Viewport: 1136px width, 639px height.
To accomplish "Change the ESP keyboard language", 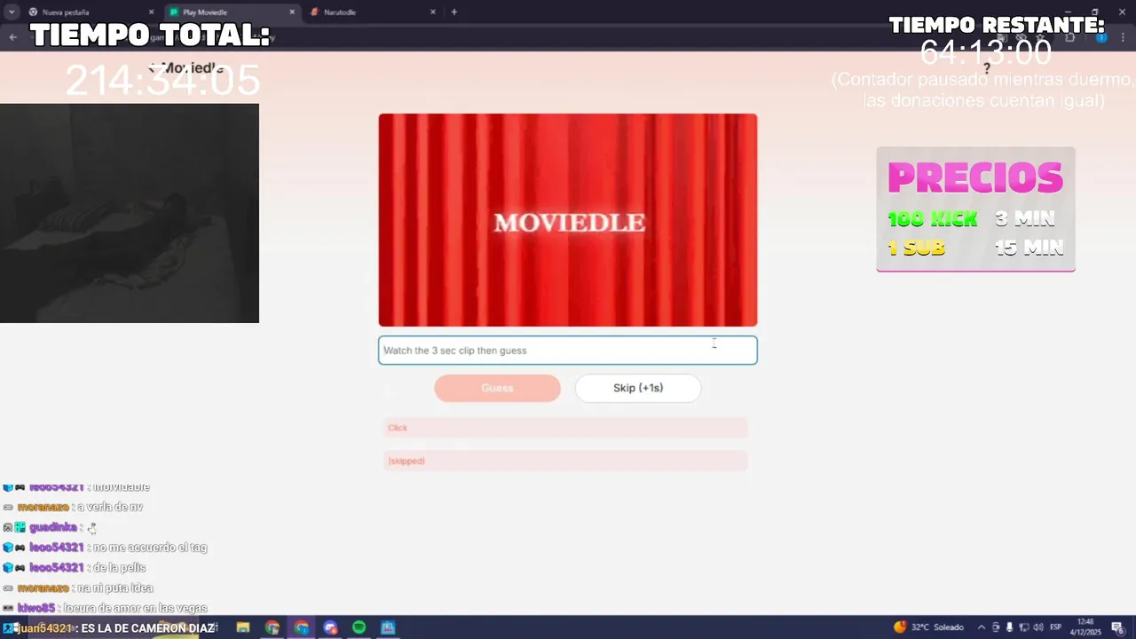I will 1056,627.
